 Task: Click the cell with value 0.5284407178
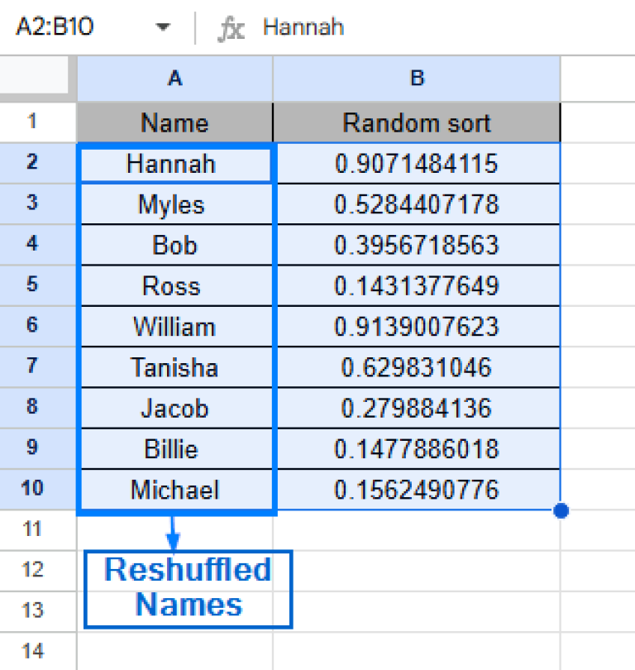pos(417,204)
